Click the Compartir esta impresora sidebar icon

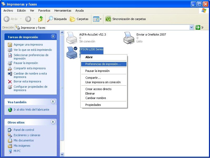point(10,68)
